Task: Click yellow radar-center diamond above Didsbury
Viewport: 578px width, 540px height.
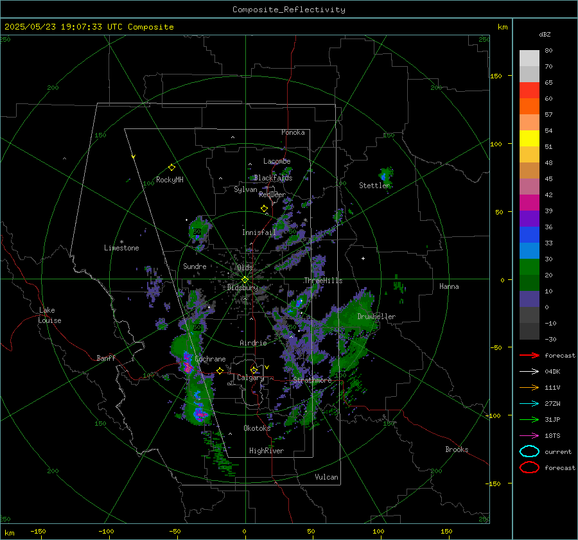Action: (x=245, y=279)
